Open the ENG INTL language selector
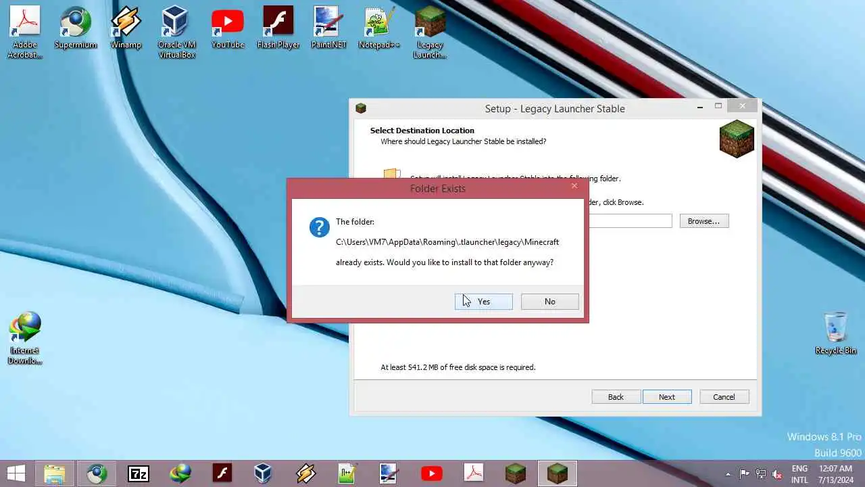 click(799, 474)
